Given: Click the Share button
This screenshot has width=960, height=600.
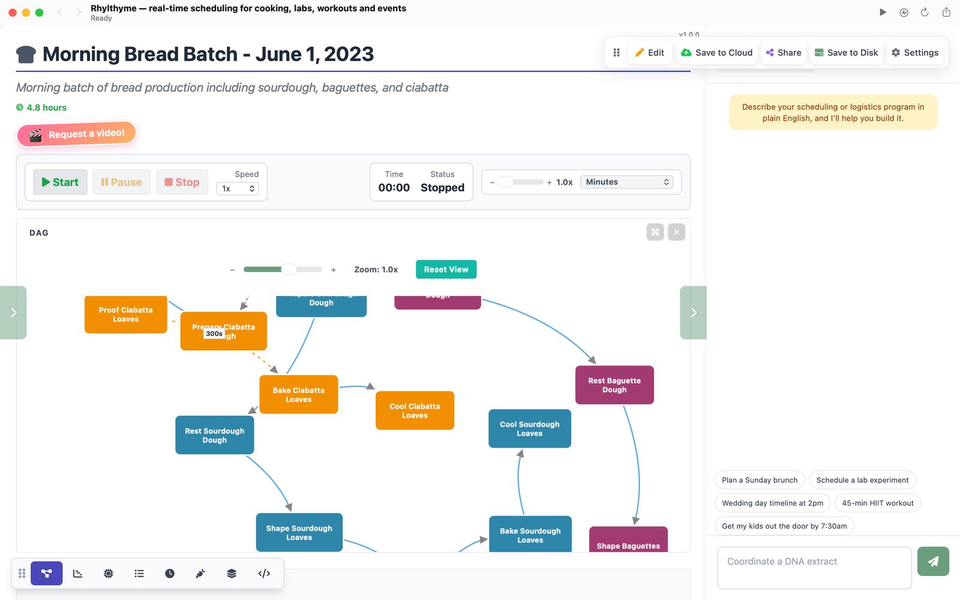Looking at the screenshot, I should coord(784,53).
